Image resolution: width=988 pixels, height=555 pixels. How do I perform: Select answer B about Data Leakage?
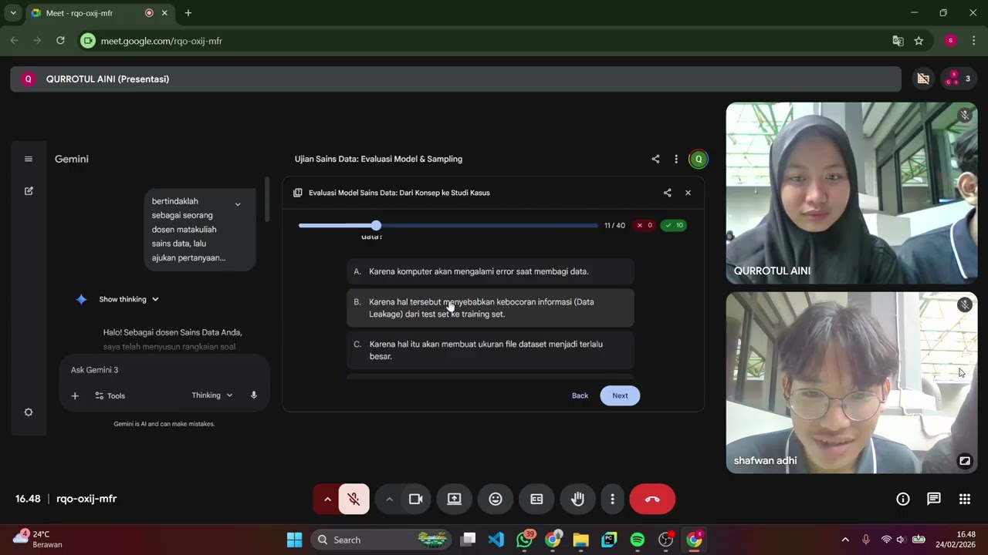click(x=491, y=308)
